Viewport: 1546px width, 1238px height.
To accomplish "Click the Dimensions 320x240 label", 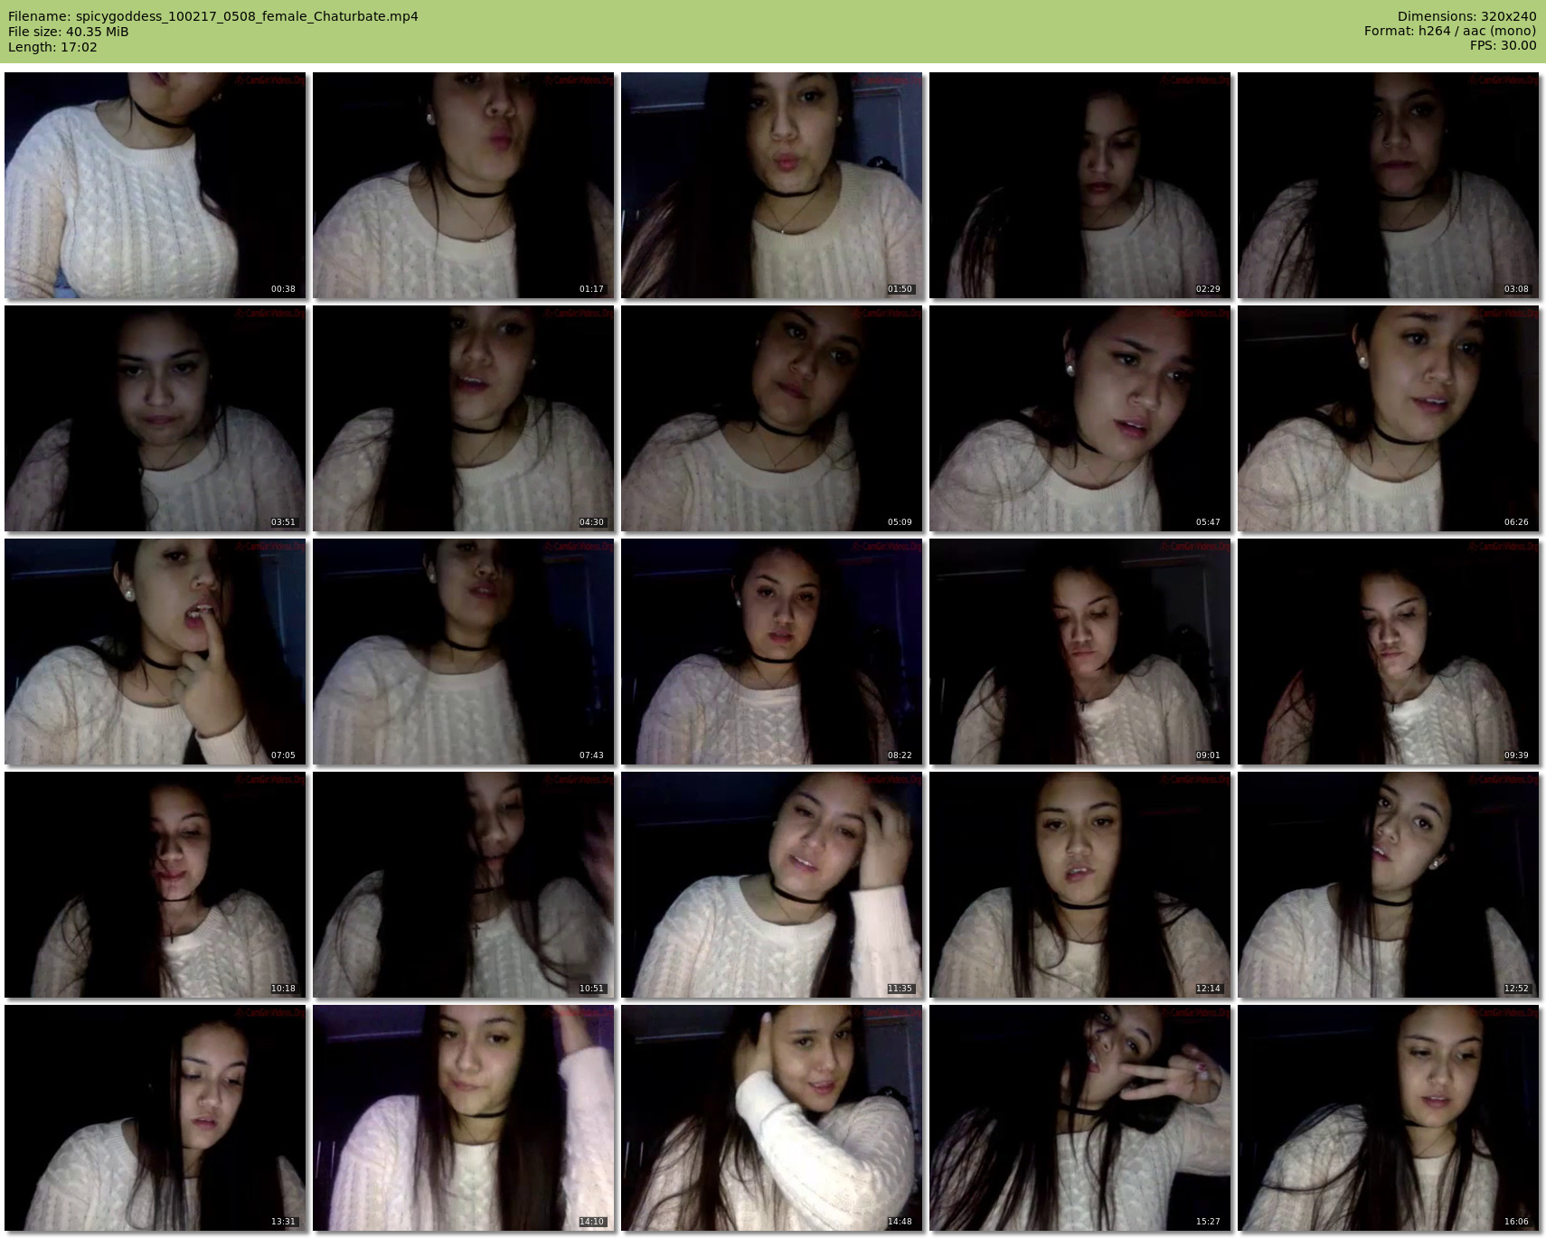I will (1466, 16).
